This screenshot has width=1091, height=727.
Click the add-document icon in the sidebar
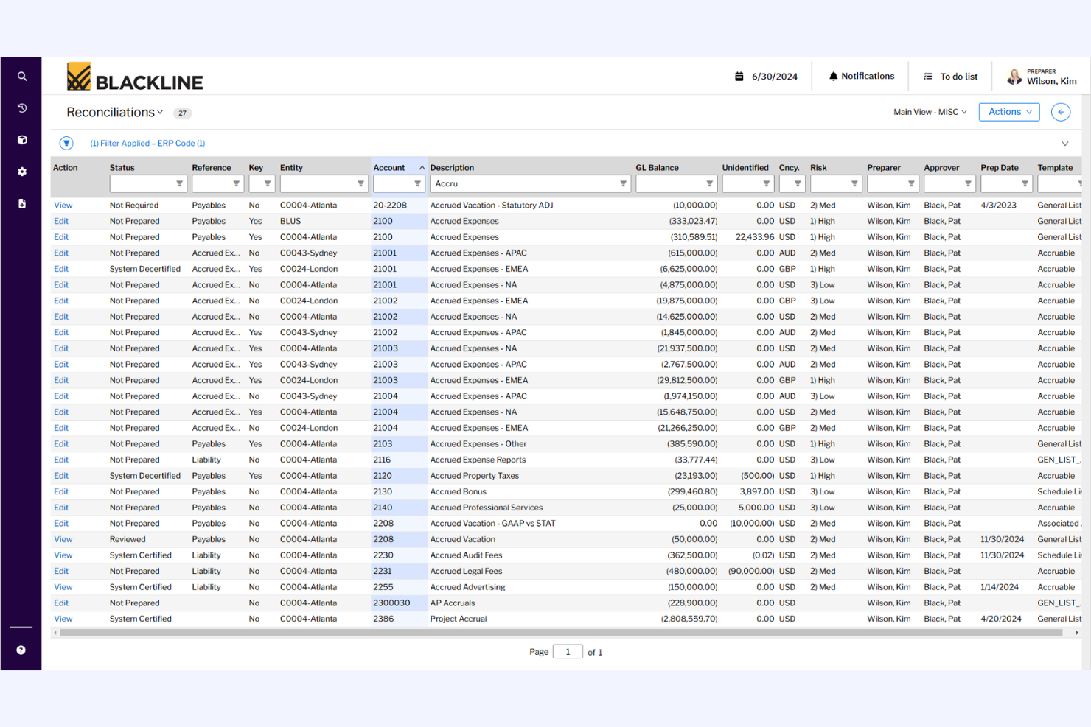coord(21,203)
